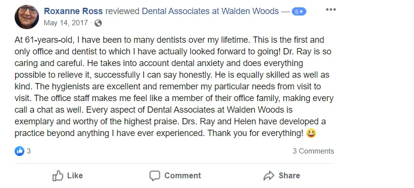Select the Share text label
Screen dimensions: 414x188
tap(289, 176)
